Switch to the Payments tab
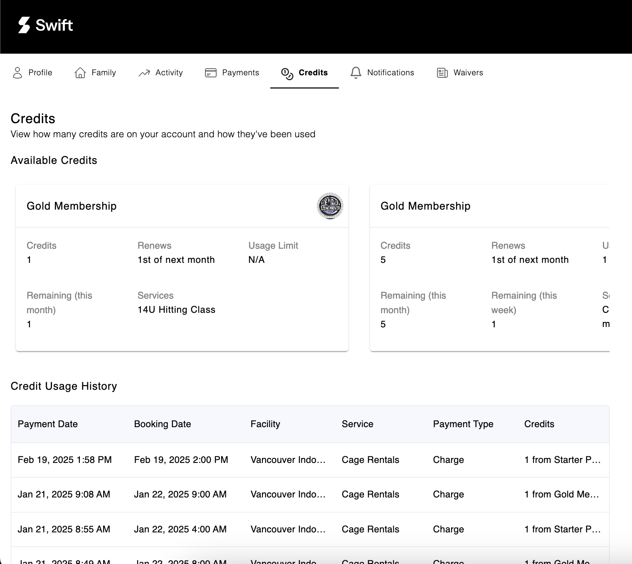632x564 pixels. (240, 73)
